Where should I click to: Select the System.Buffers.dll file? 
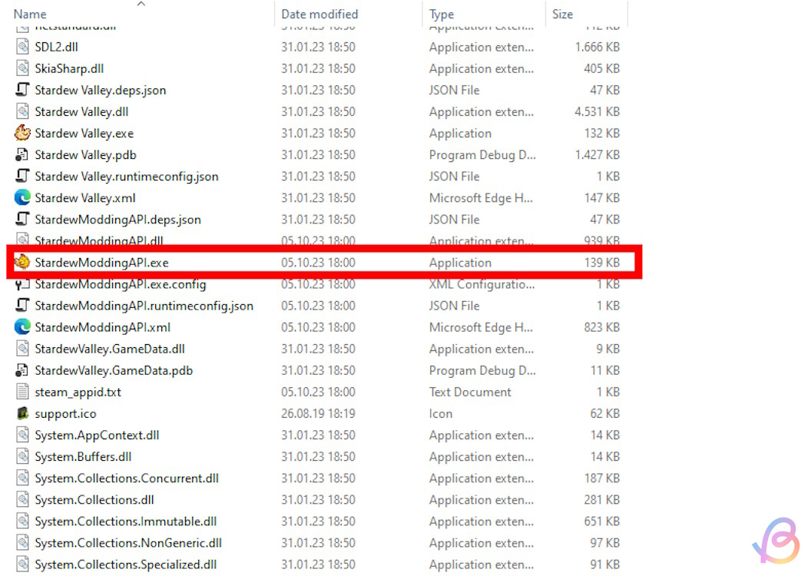click(x=83, y=456)
